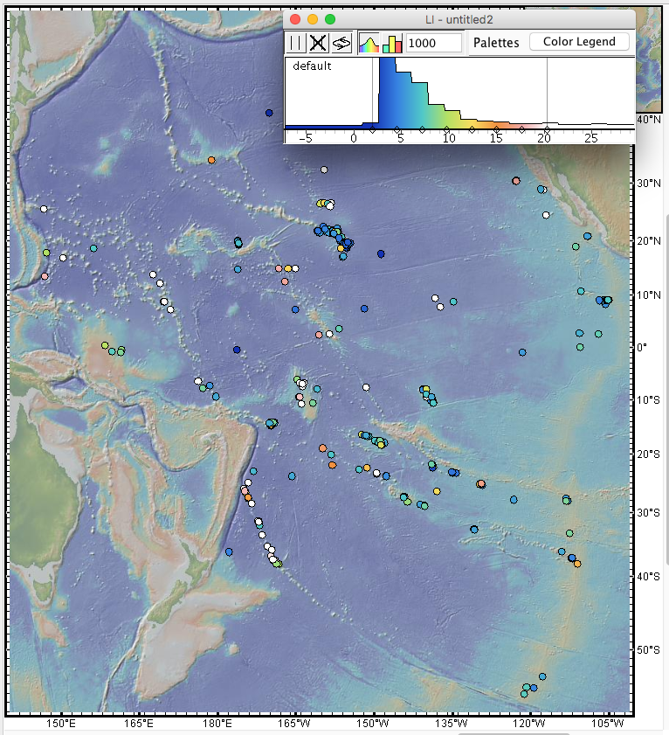Select the diamond marker at value 15
Image resolution: width=669 pixels, height=735 pixels.
click(497, 129)
